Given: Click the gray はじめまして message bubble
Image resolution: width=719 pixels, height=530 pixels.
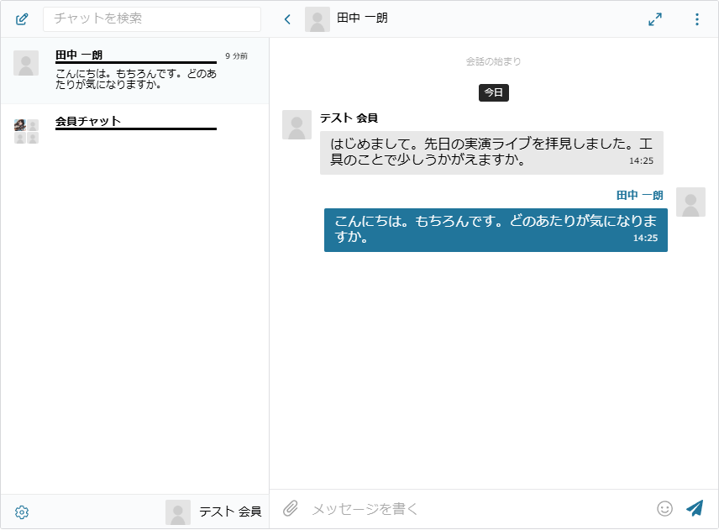Looking at the screenshot, I should (x=491, y=153).
